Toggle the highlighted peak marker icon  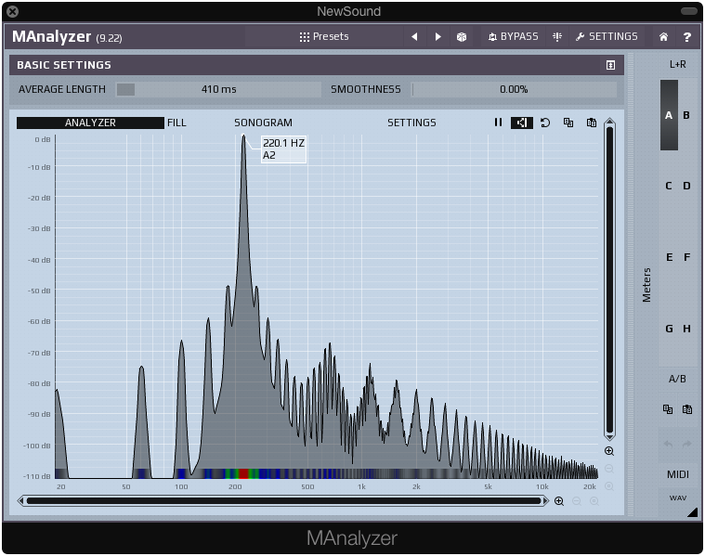[x=522, y=123]
